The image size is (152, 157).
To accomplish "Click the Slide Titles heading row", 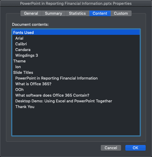I will 76,72.
